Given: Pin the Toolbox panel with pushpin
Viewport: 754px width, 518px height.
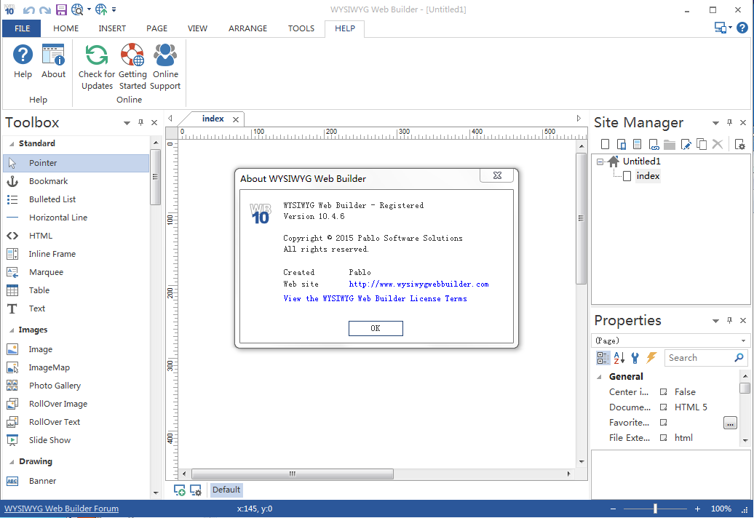Looking at the screenshot, I should [x=141, y=123].
